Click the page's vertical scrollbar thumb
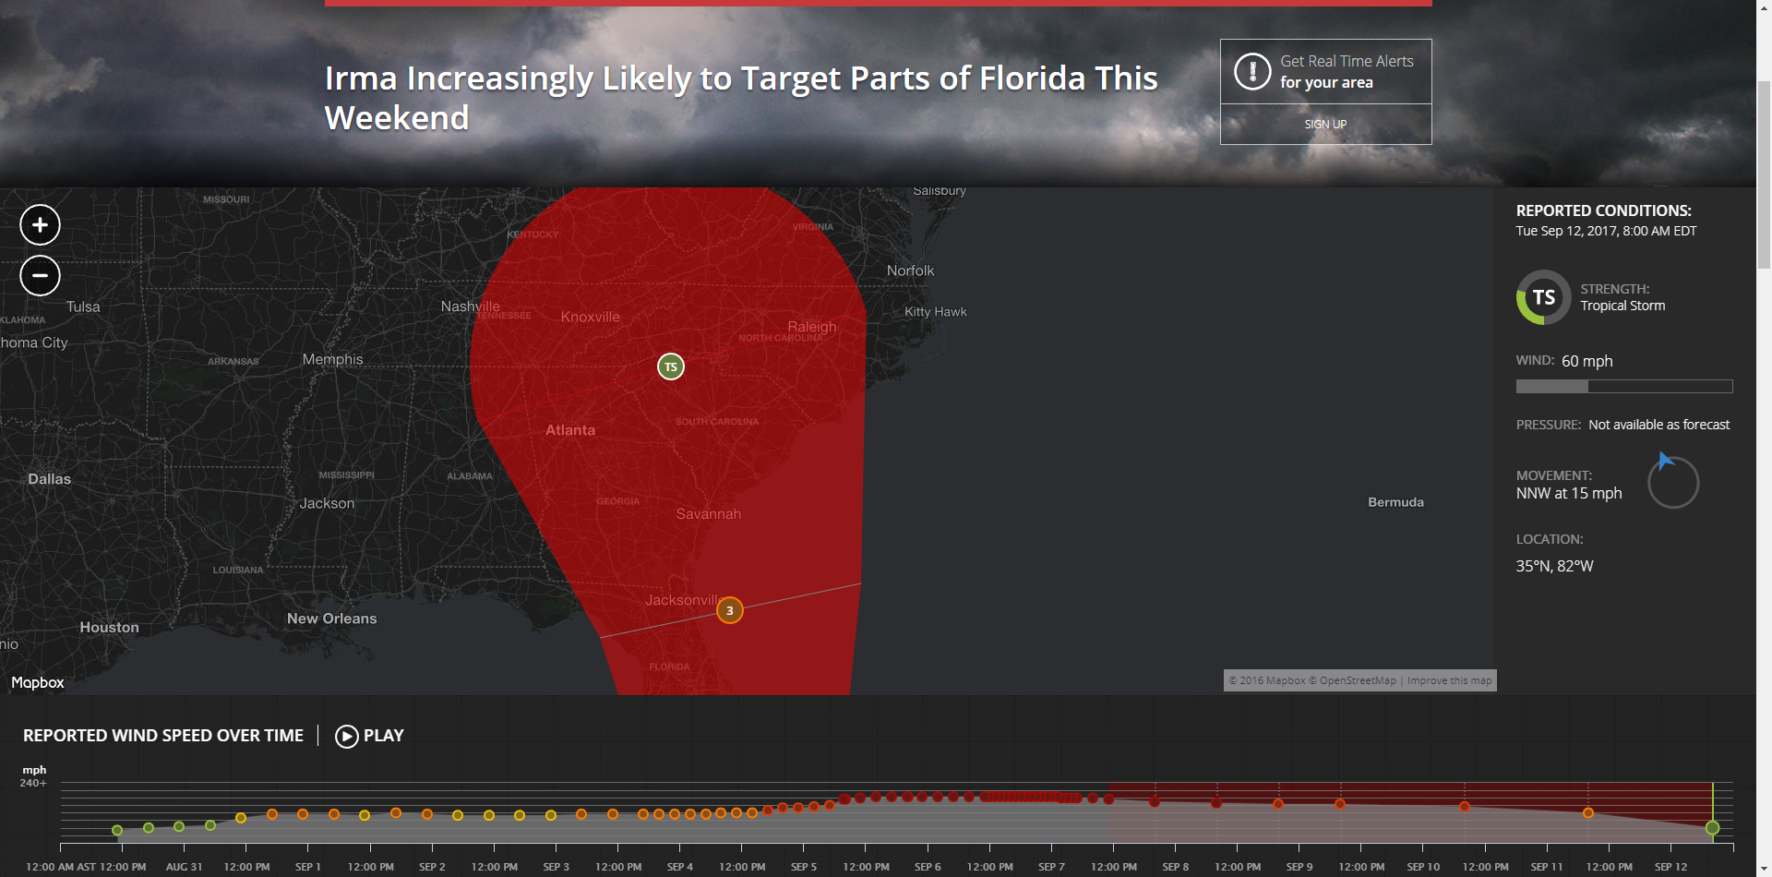 [x=1764, y=175]
